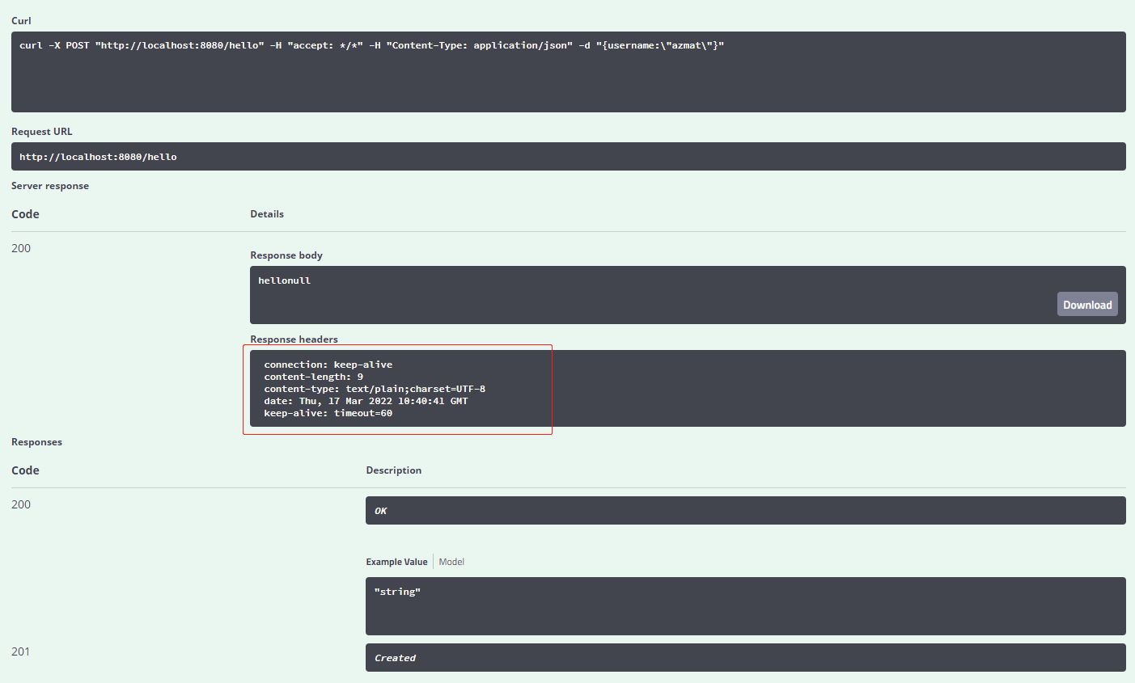Screen dimensions: 1135x683
Task: Click the Description column header
Action: (394, 470)
